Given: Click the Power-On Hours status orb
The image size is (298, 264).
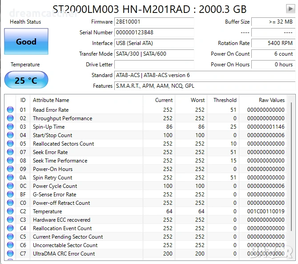Looking at the screenshot, I should (x=10, y=169).
